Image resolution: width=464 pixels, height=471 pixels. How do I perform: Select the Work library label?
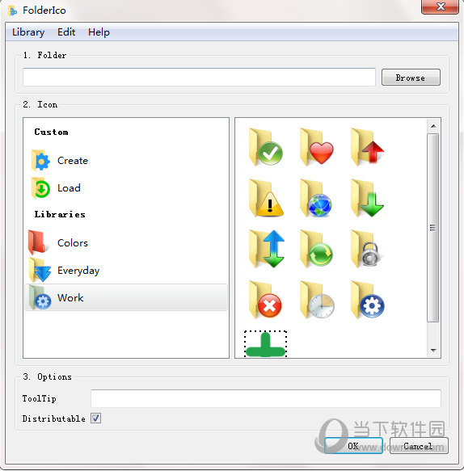tap(70, 297)
